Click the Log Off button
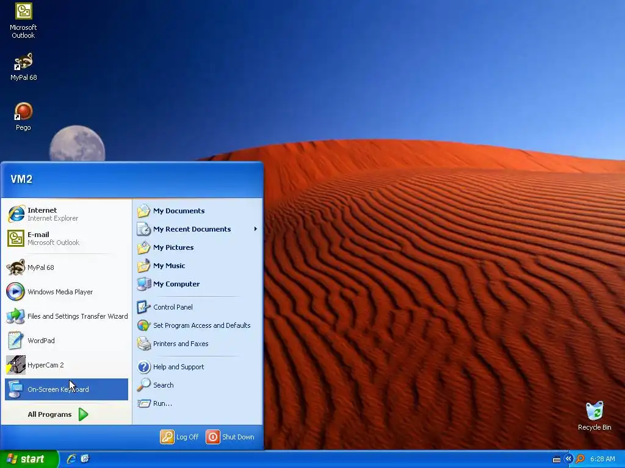The height and width of the screenshot is (468, 625). (179, 437)
